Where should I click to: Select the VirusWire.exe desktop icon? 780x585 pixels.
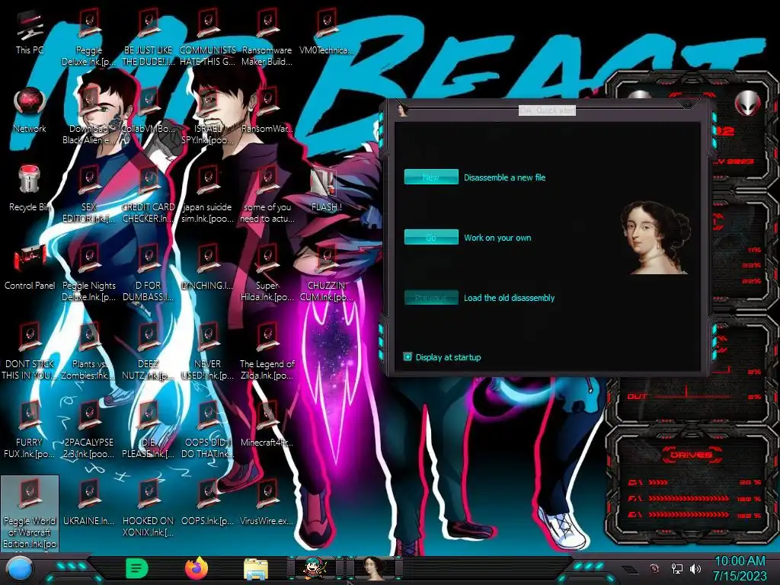pyautogui.click(x=267, y=503)
